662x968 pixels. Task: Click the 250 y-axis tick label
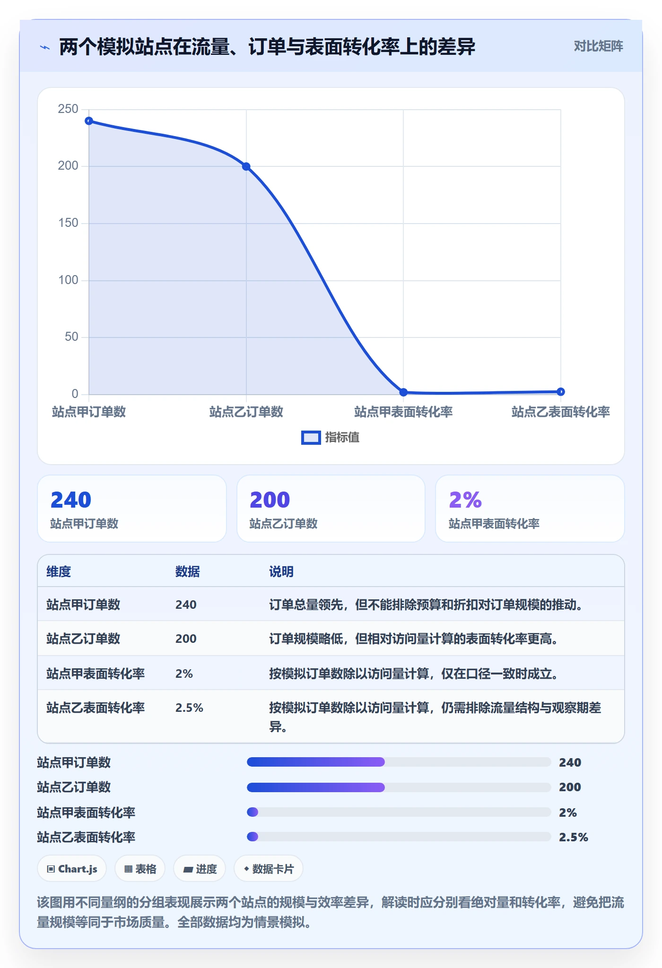click(68, 109)
